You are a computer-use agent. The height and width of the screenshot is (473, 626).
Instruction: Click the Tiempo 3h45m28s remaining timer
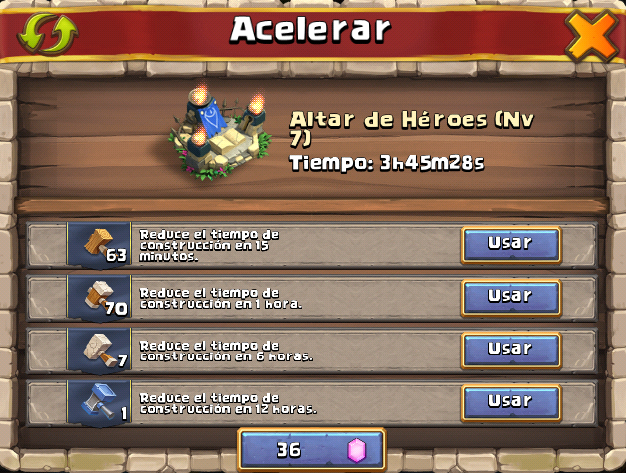[387, 162]
